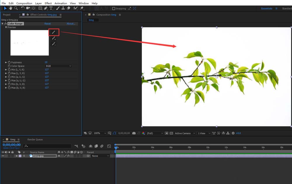Screen dimensions: 292x184
Task: Toggle Fuzziness stopwatch keyframing
Action: [9, 62]
